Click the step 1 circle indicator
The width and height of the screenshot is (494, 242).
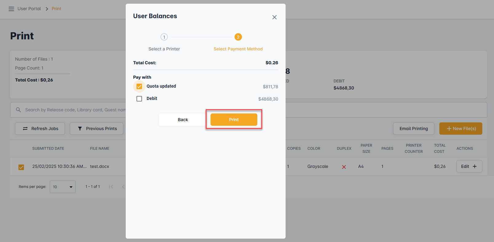pyautogui.click(x=164, y=37)
